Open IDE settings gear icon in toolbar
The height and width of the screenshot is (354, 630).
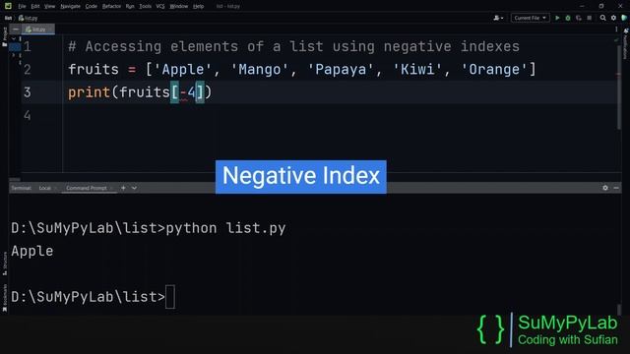click(613, 18)
